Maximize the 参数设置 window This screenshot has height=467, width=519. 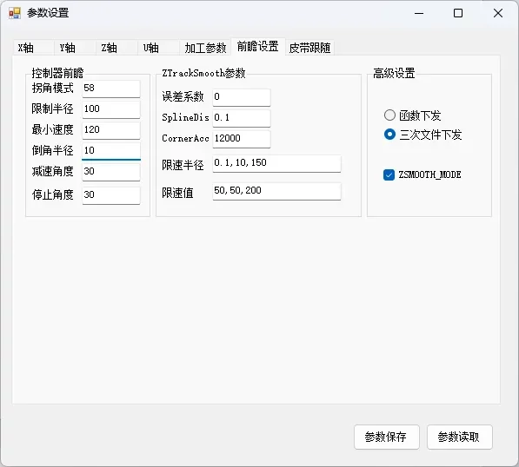pyautogui.click(x=458, y=13)
